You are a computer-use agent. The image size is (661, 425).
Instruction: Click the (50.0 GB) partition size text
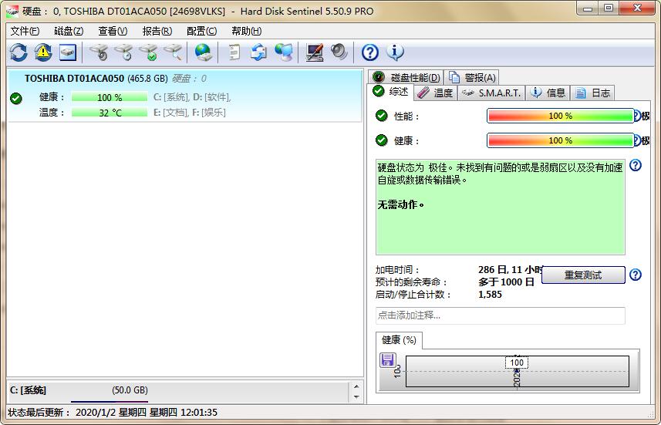point(130,390)
